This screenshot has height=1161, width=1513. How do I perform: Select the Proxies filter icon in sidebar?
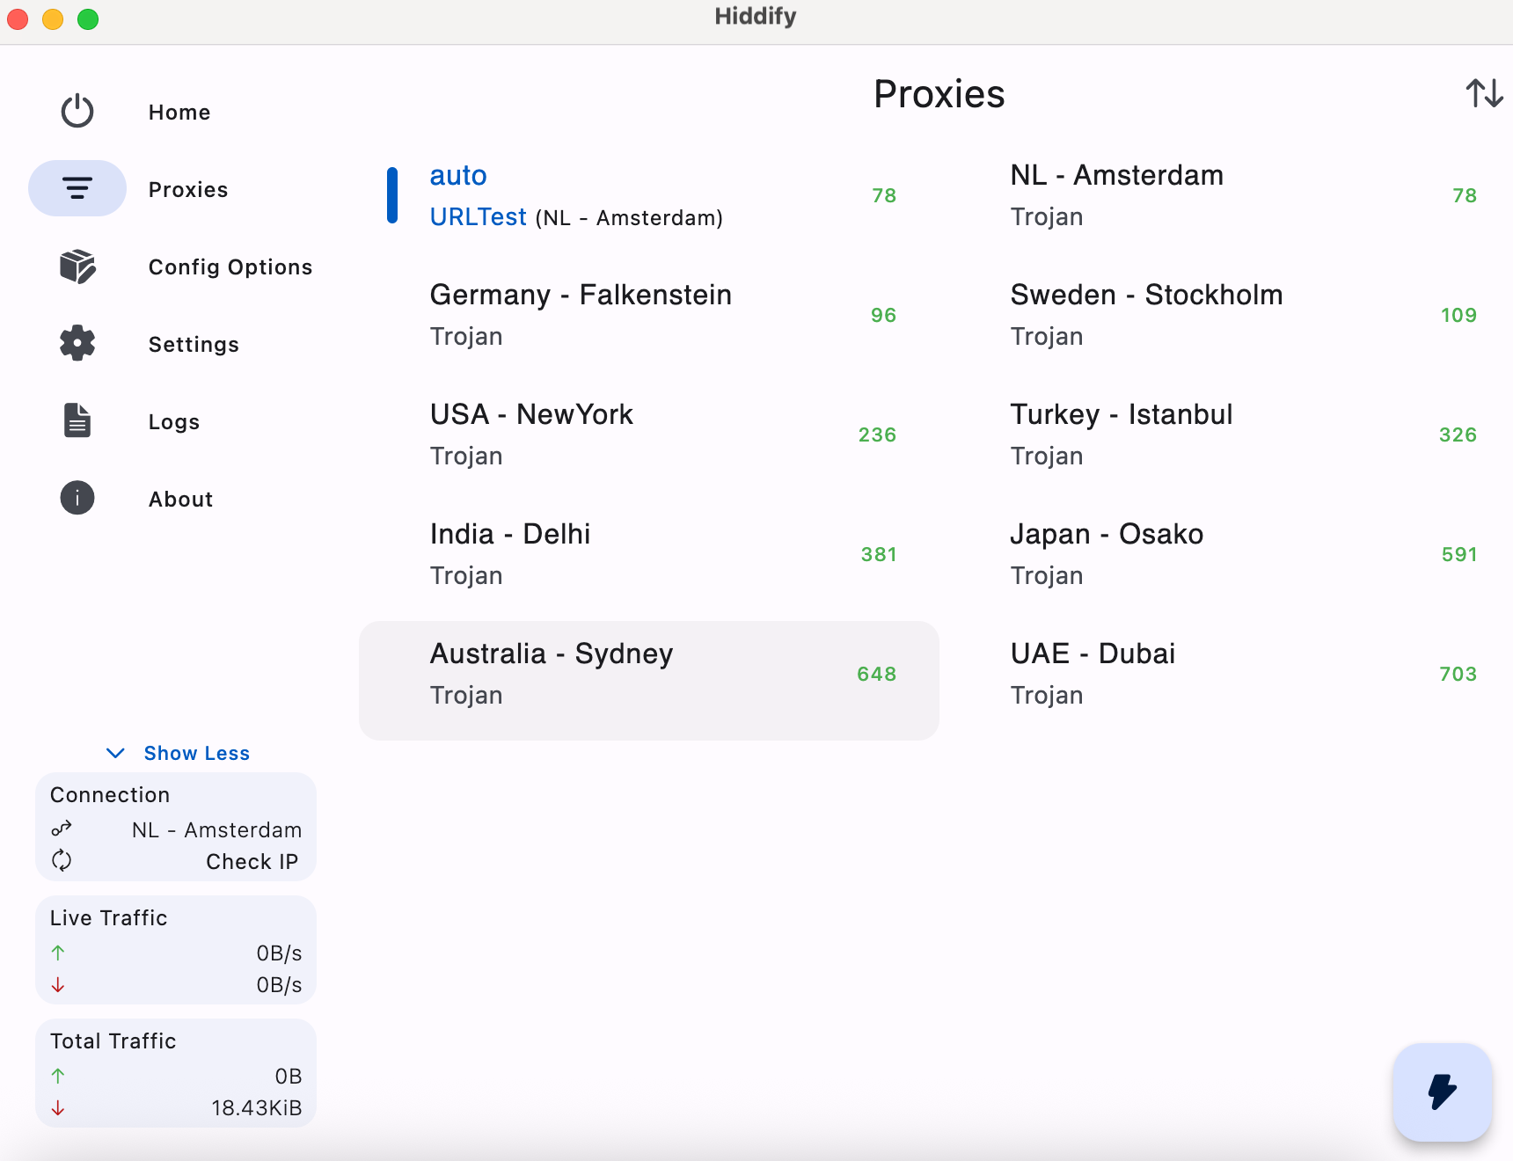(77, 188)
